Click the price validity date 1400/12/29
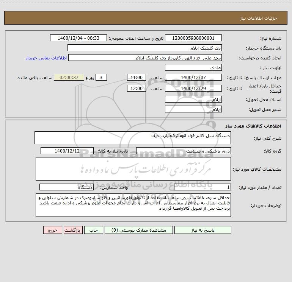Viewport: 292px width, 282px height. 193,88
